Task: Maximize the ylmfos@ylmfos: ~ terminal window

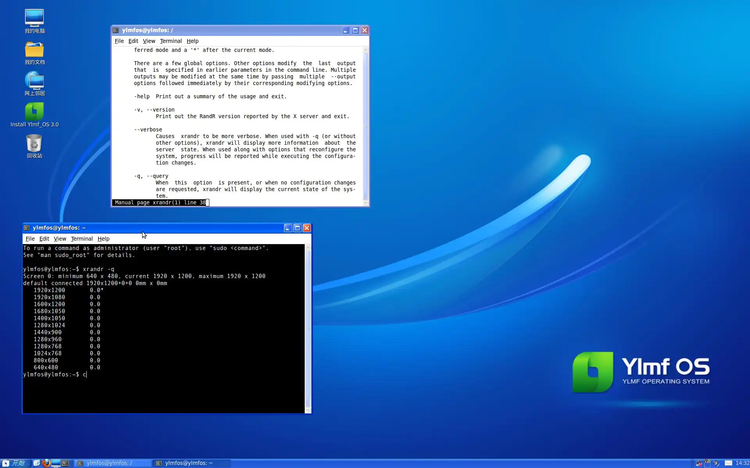Action: coord(297,228)
